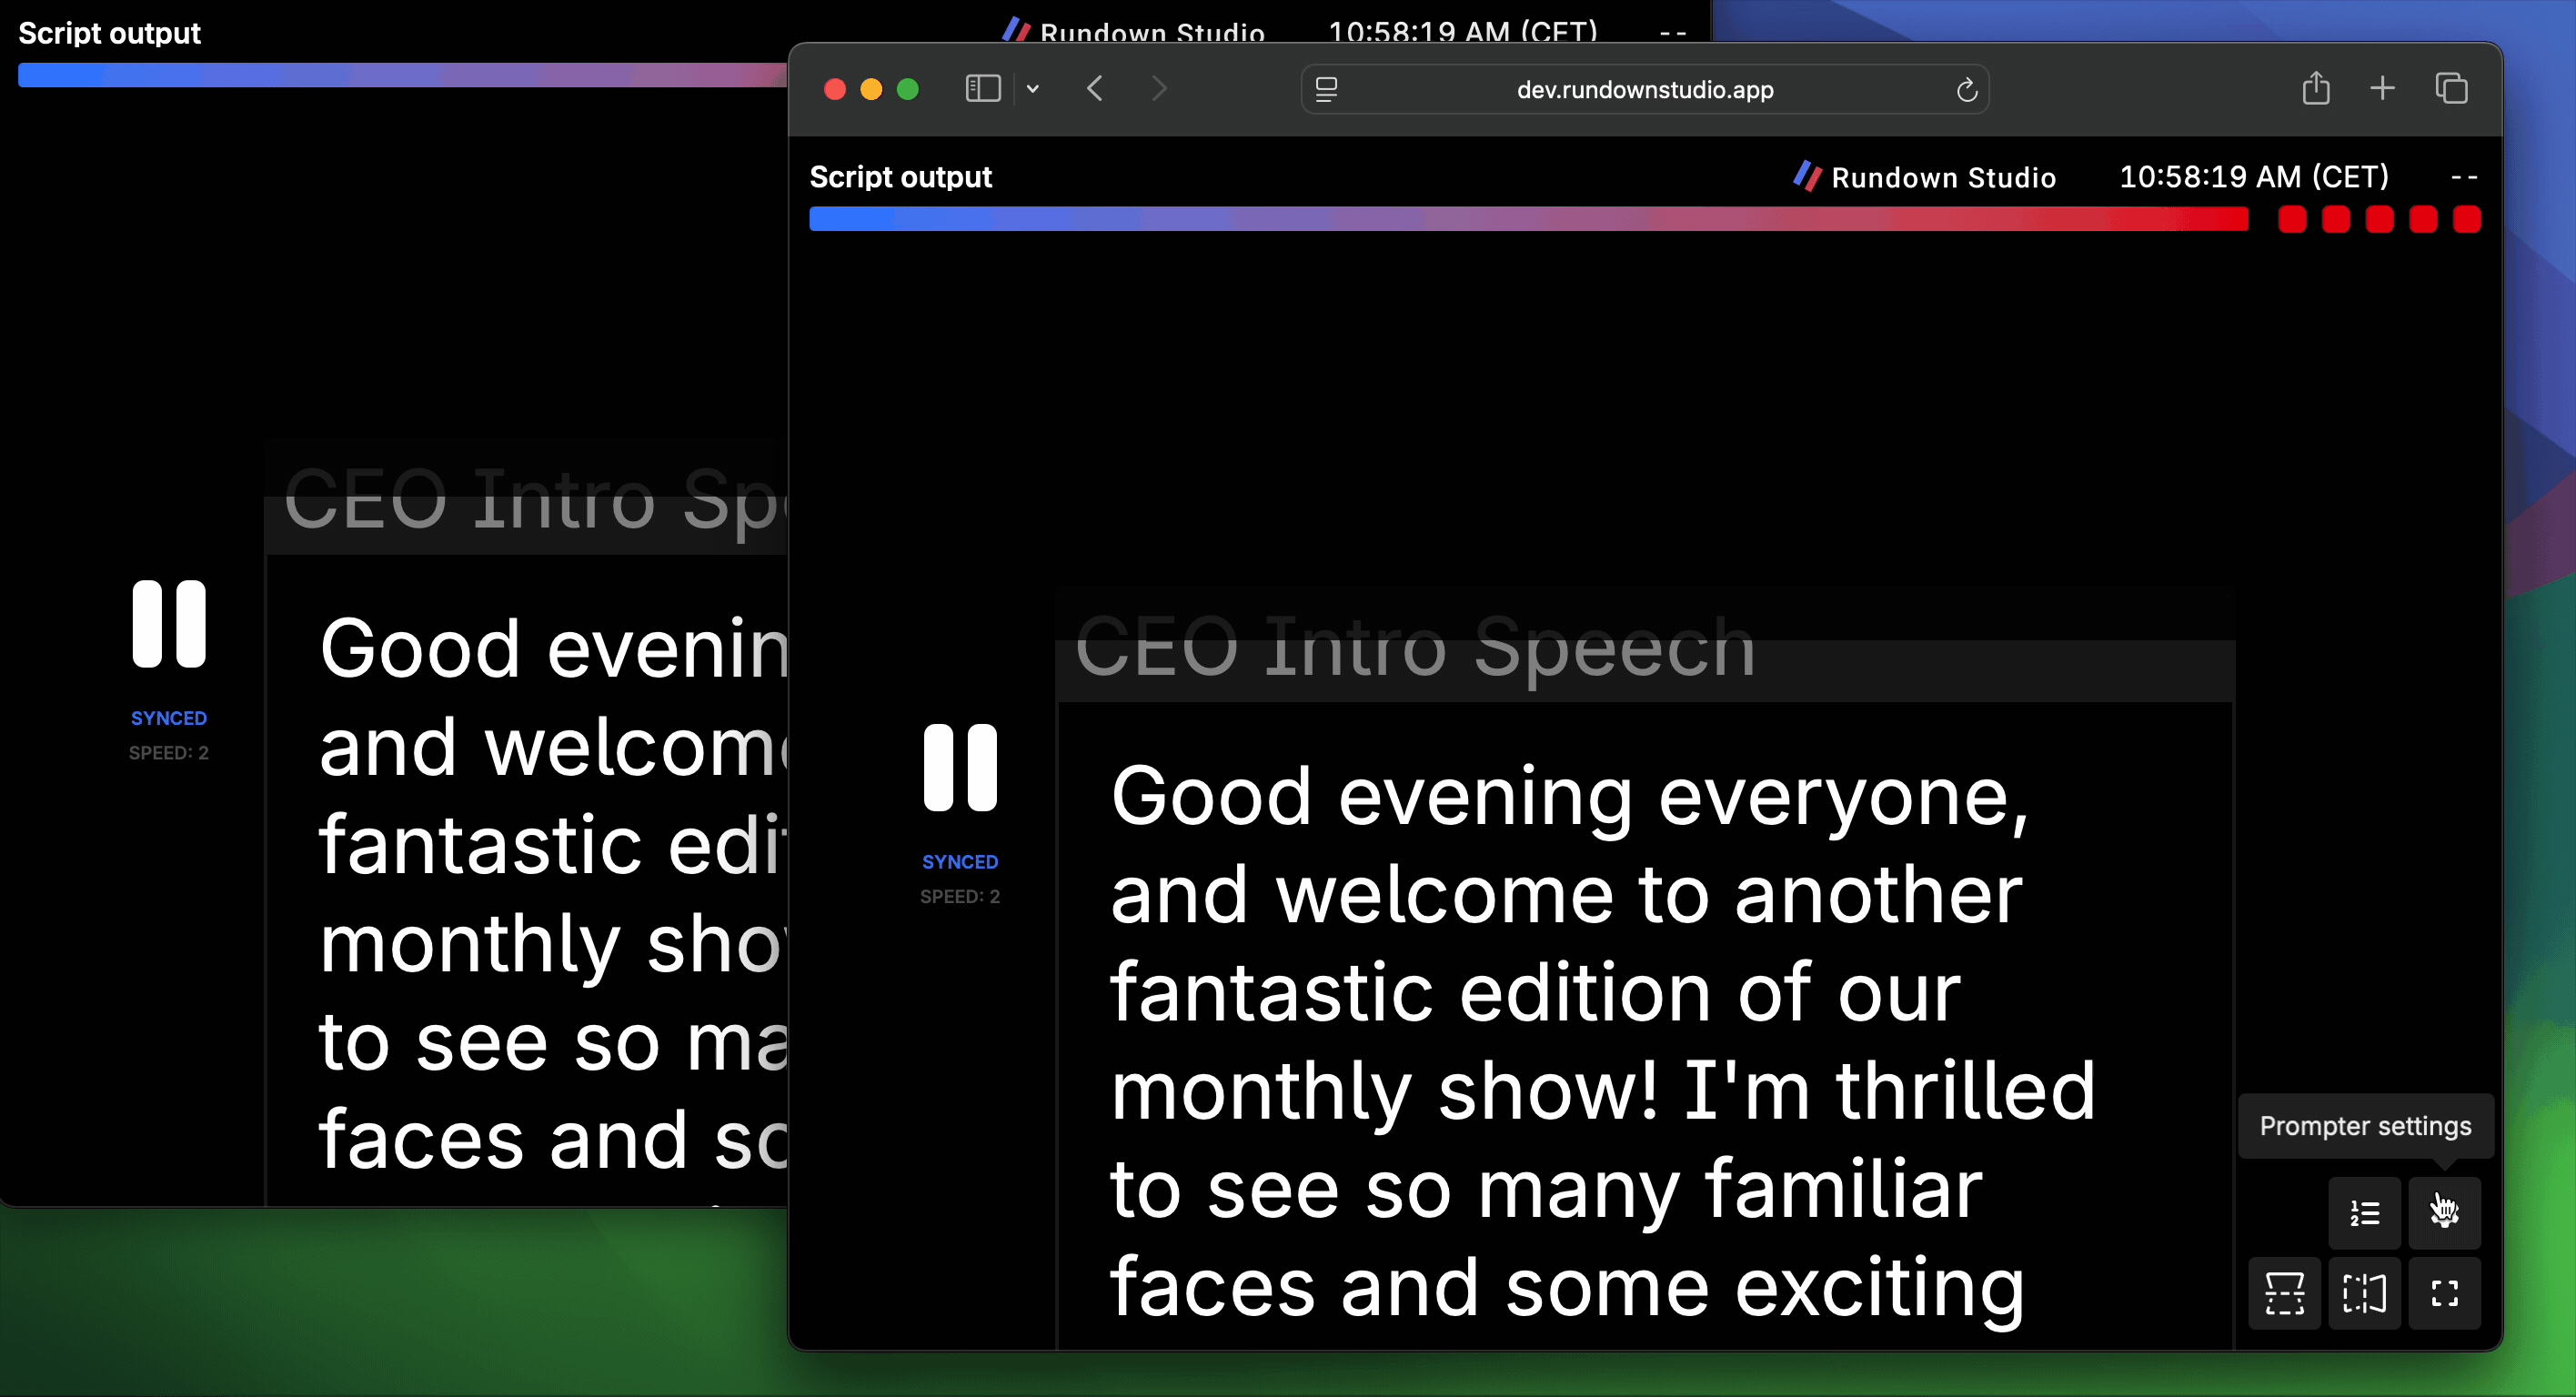The image size is (2576, 1397).
Task: Open the dashes menu next to the clock
Action: point(2465,176)
